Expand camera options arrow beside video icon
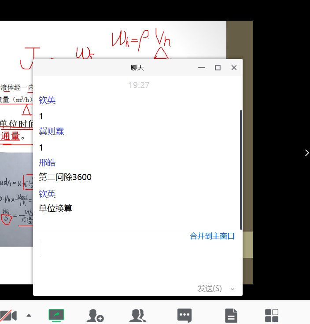The height and width of the screenshot is (324, 310). pyautogui.click(x=29, y=315)
